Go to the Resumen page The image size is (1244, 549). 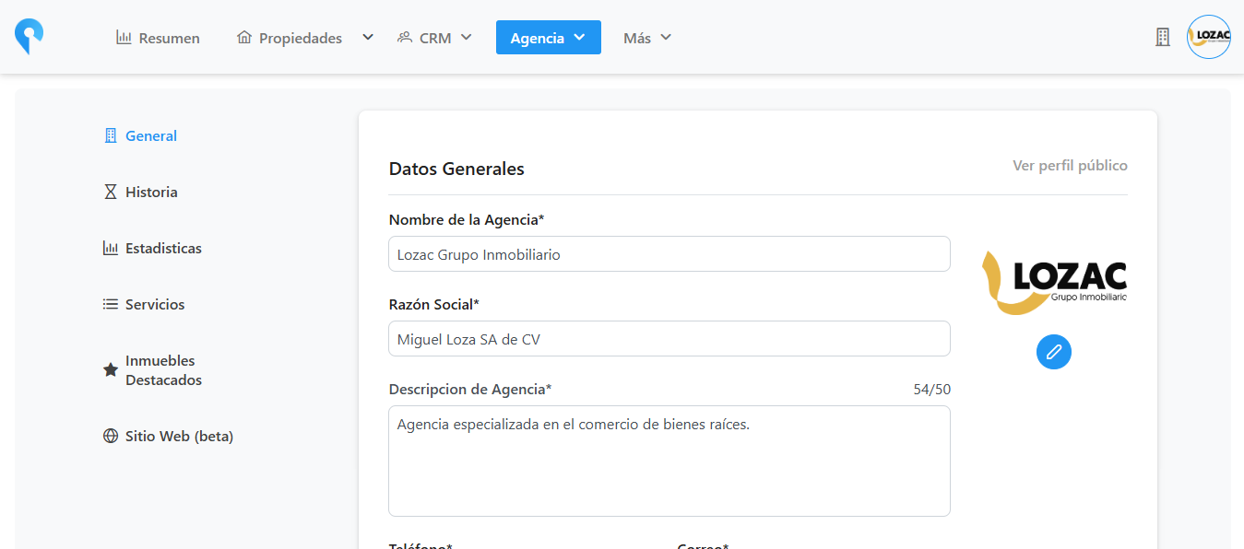pos(158,38)
